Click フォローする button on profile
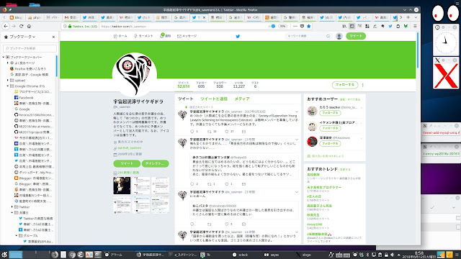This screenshot has width=461, height=259. 345,85
